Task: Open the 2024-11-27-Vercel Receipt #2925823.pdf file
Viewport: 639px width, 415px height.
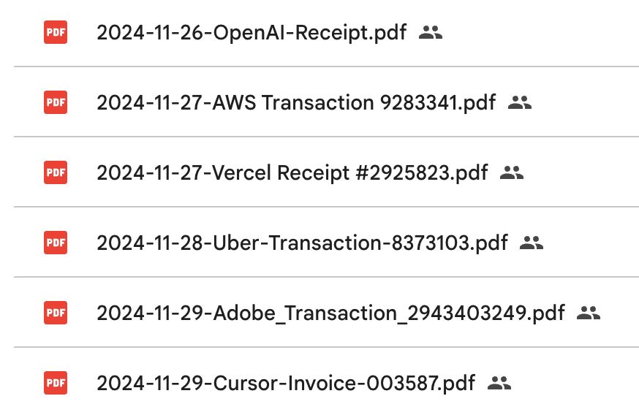Action: point(292,173)
